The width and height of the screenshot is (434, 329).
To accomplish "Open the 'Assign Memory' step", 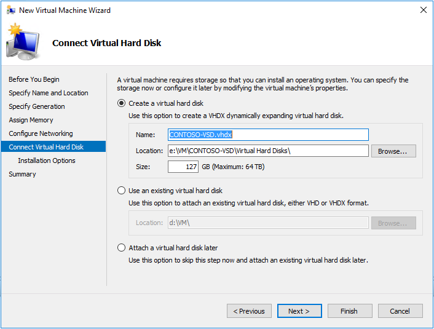I will 31,120.
